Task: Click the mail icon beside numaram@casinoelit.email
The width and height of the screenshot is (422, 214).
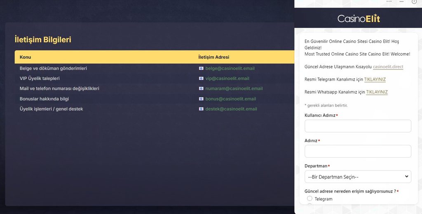Action: pyautogui.click(x=201, y=88)
